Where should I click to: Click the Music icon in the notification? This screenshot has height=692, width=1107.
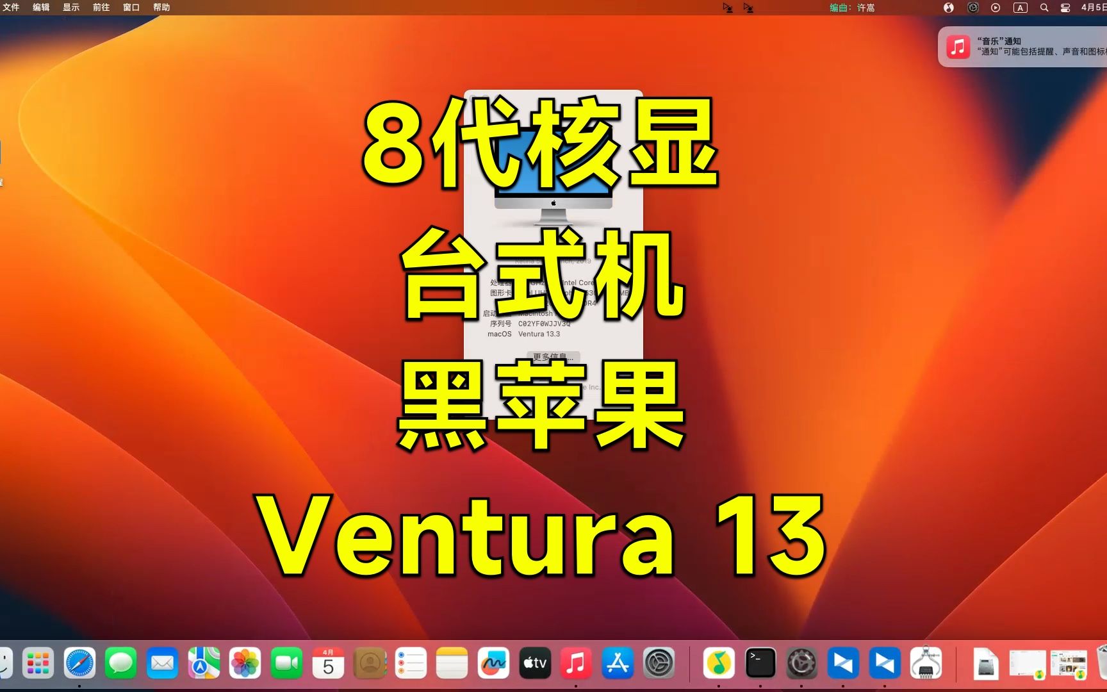pos(958,47)
